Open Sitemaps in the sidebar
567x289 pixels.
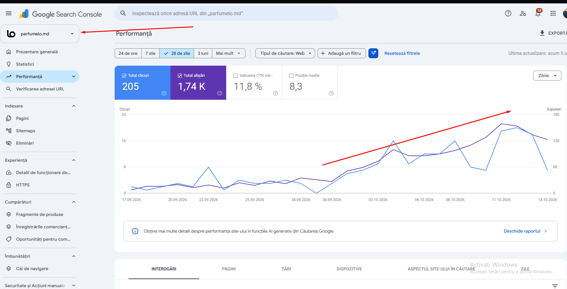[x=40, y=131]
